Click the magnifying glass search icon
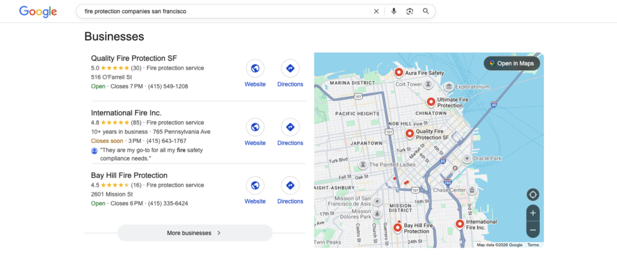Image resolution: width=617 pixels, height=265 pixels. (426, 11)
